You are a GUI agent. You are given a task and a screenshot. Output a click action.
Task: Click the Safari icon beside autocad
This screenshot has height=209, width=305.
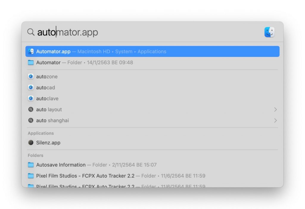(x=31, y=88)
